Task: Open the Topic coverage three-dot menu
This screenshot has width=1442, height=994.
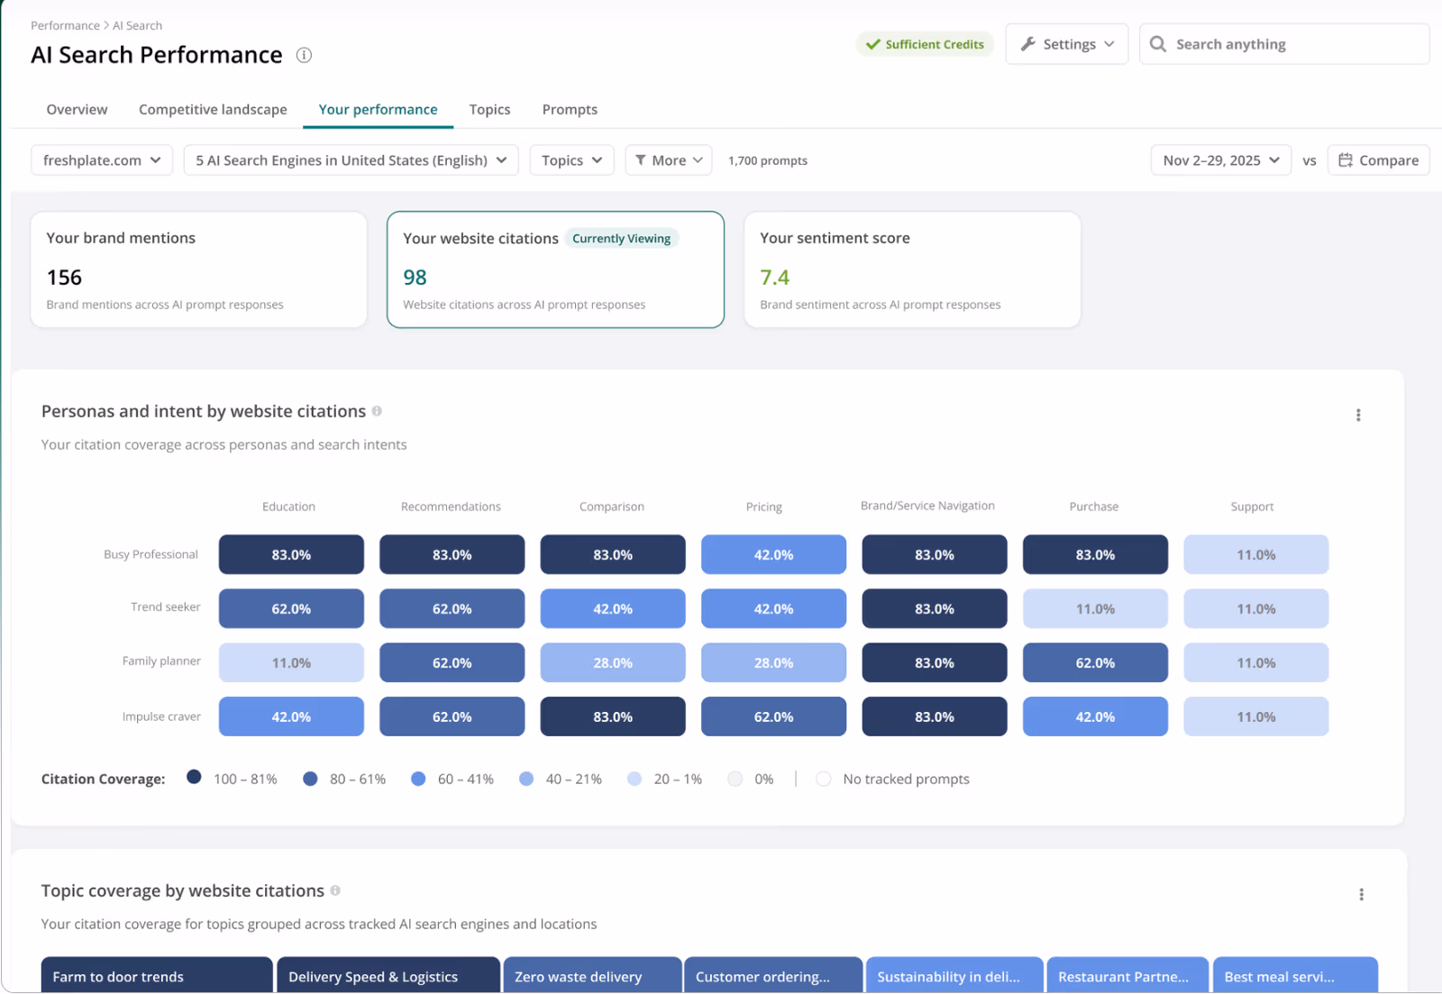Action: tap(1361, 895)
